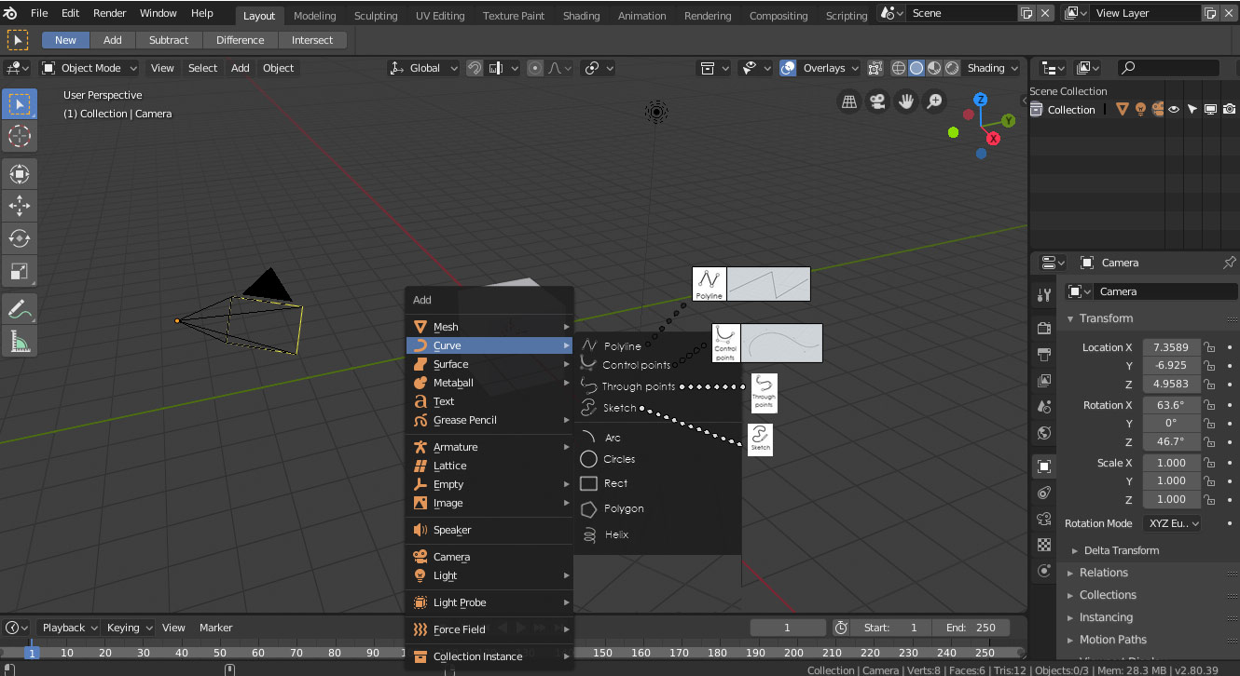Click the hand pan view icon

click(905, 102)
